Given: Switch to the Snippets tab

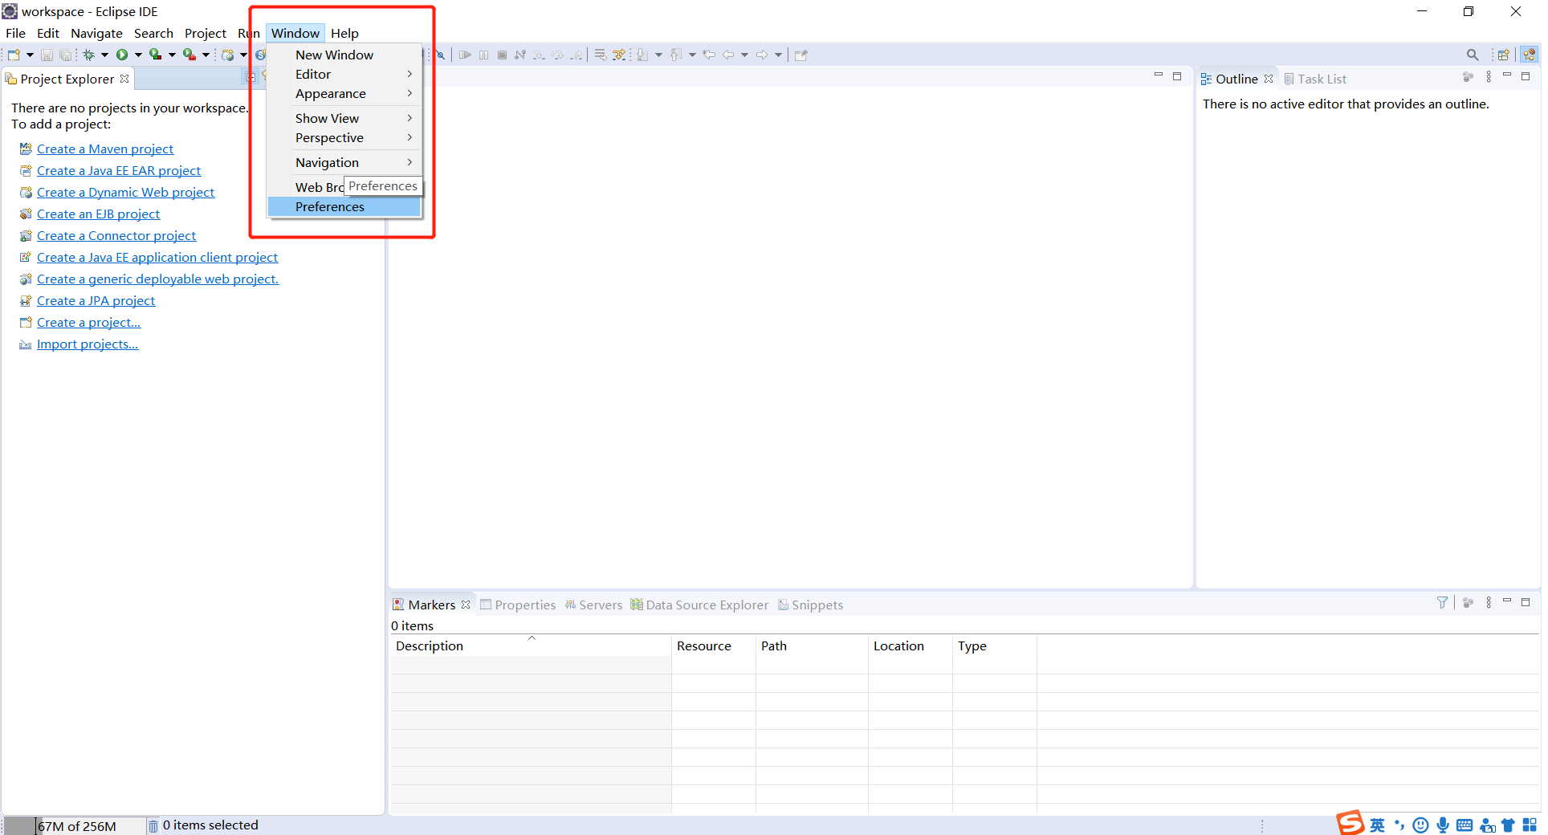Looking at the screenshot, I should 810,605.
